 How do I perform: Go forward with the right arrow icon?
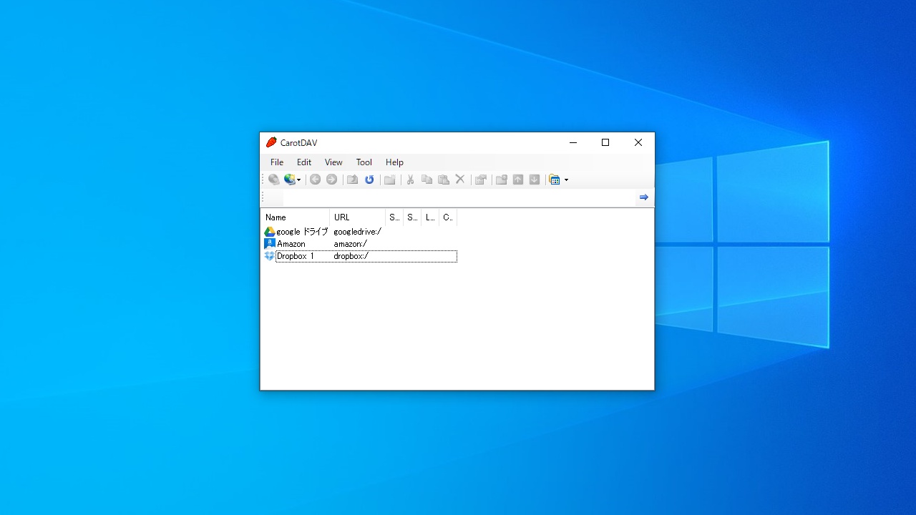tap(331, 180)
